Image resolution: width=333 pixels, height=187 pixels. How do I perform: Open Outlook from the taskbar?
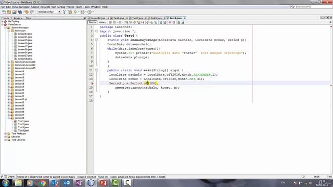pyautogui.click(x=67, y=183)
